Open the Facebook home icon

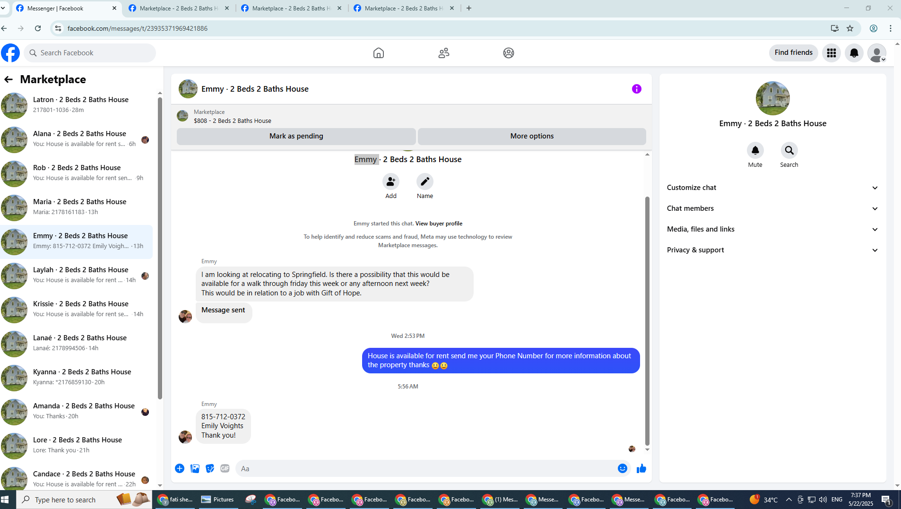click(x=378, y=53)
